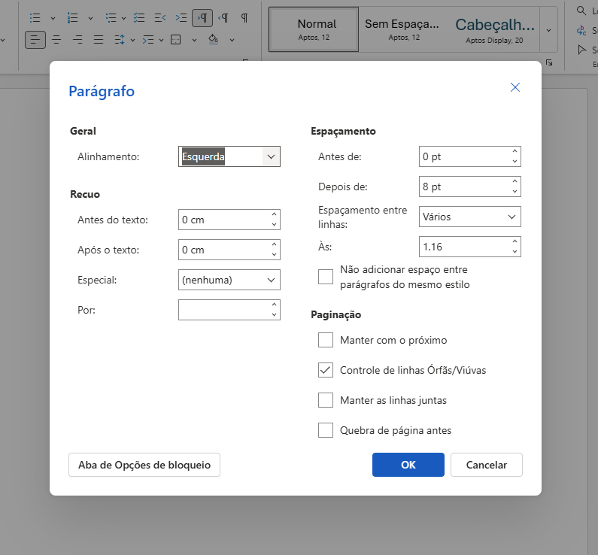The width and height of the screenshot is (598, 555).
Task: Close the Parágrafo dialog with the X
Action: pos(515,87)
